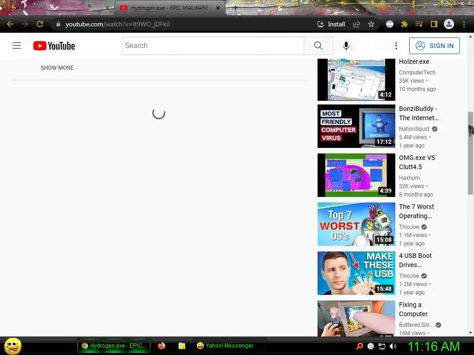Open Top 7 Worst OS's thumbnail
Image resolution: width=474 pixels, height=355 pixels.
click(356, 224)
